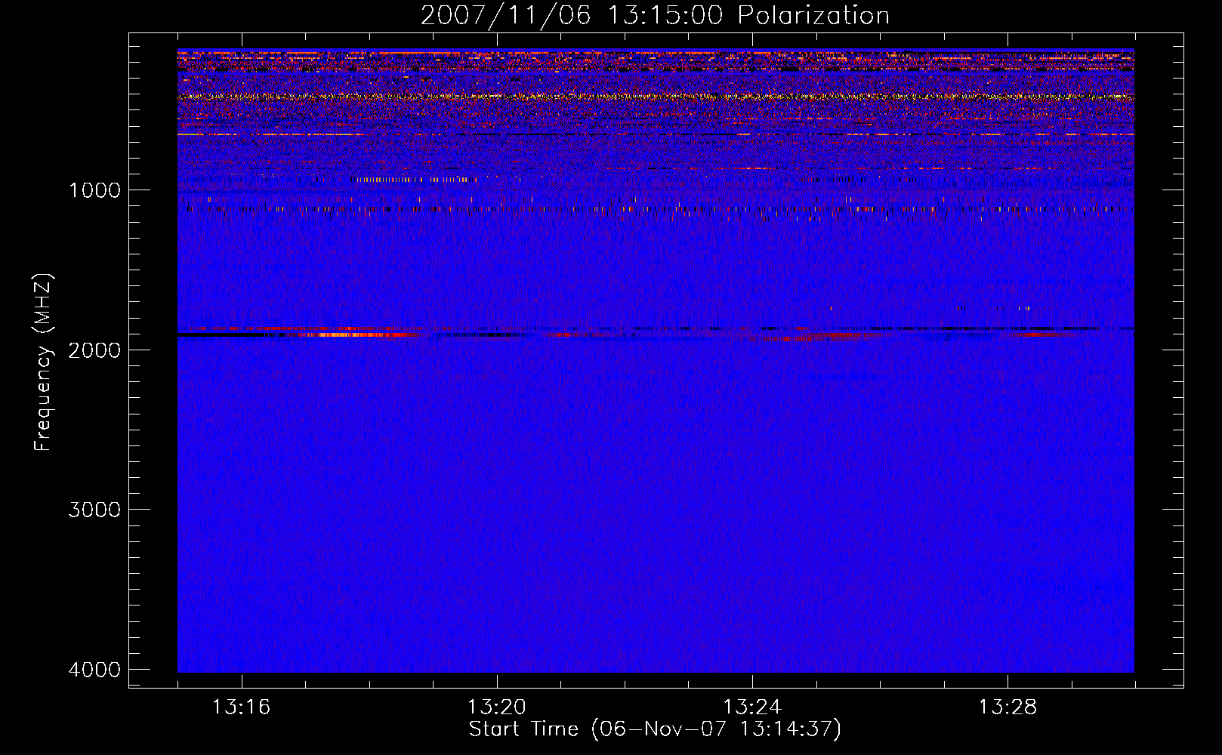
Task: Select the 13:20 time tick label
Action: 496,707
